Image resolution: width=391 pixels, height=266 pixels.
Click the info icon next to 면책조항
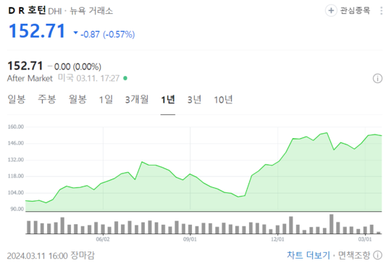378,255
